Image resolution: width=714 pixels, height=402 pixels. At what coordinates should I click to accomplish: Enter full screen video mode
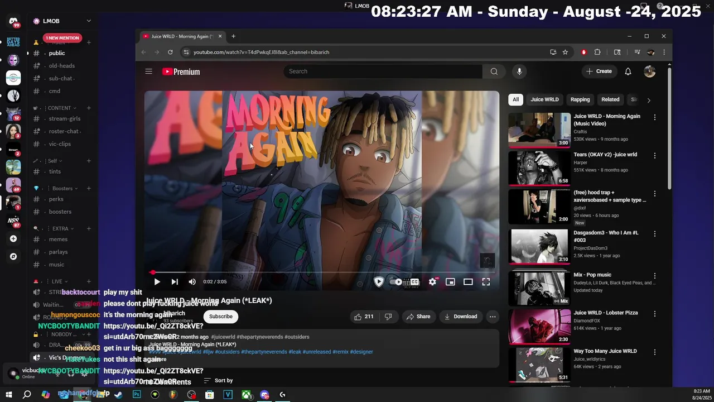pos(486,282)
